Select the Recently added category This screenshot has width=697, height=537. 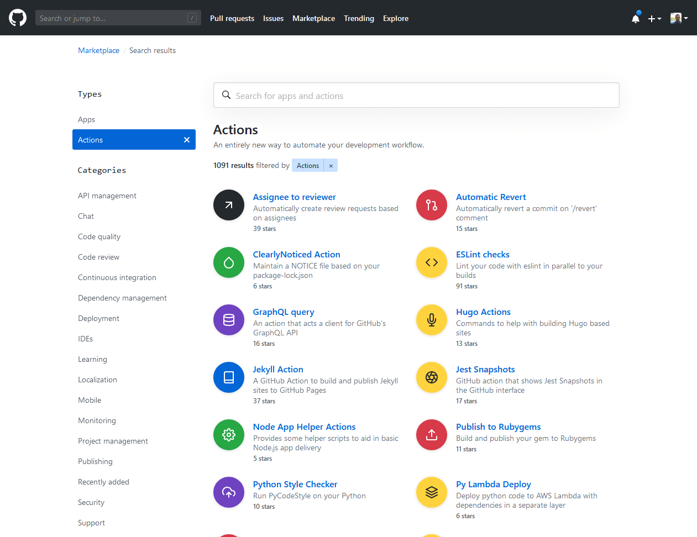103,482
